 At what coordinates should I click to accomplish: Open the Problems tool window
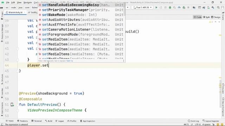pos(22,121)
